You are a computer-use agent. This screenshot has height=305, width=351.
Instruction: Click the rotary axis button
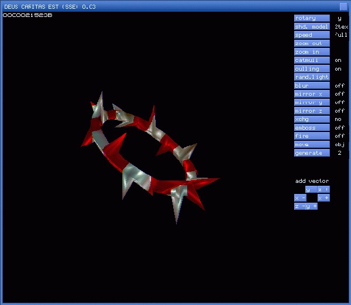(x=312, y=18)
